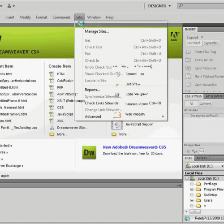Viewport: 224px width, 224px height.
Task: Click the Spry Menu Bar icon
Action: pos(188,68)
